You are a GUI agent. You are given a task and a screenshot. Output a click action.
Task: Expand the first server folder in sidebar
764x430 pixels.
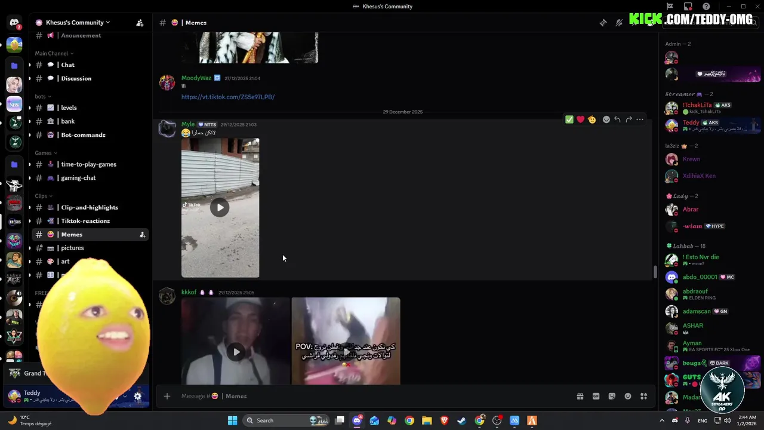coord(14,66)
